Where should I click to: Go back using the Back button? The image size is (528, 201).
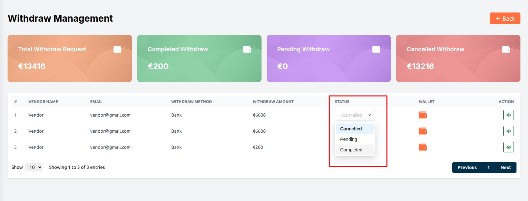point(505,18)
